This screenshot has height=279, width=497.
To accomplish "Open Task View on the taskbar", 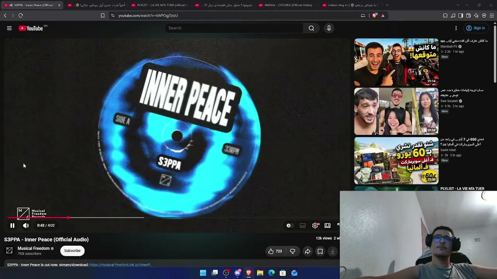I will (215, 273).
